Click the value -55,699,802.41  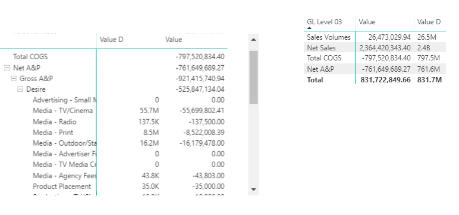point(202,111)
